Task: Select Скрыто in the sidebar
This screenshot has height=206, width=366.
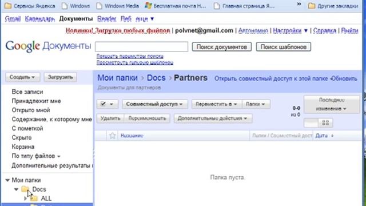Action: click(22, 137)
